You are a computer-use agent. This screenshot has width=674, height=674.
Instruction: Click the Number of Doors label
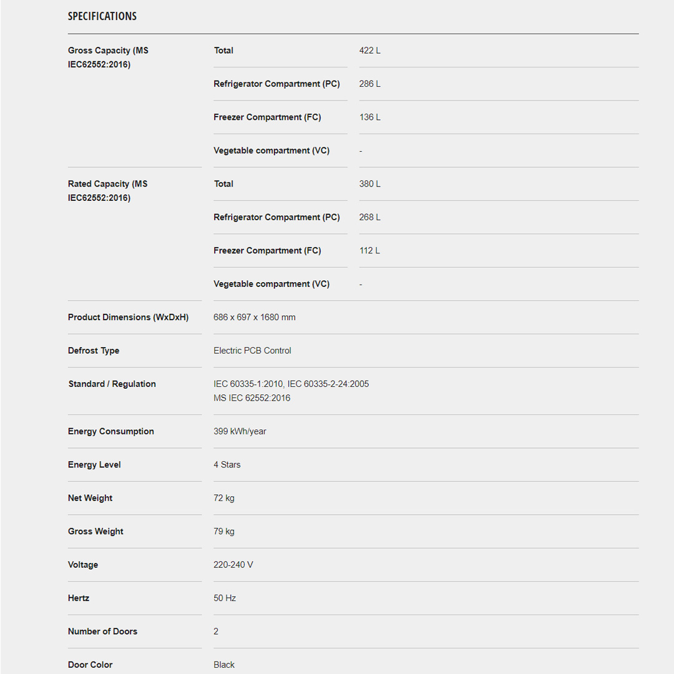coord(102,632)
